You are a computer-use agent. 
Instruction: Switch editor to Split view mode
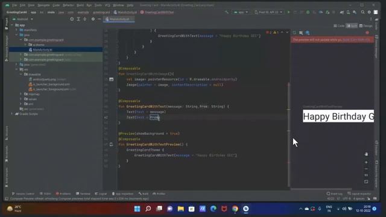point(352,26)
